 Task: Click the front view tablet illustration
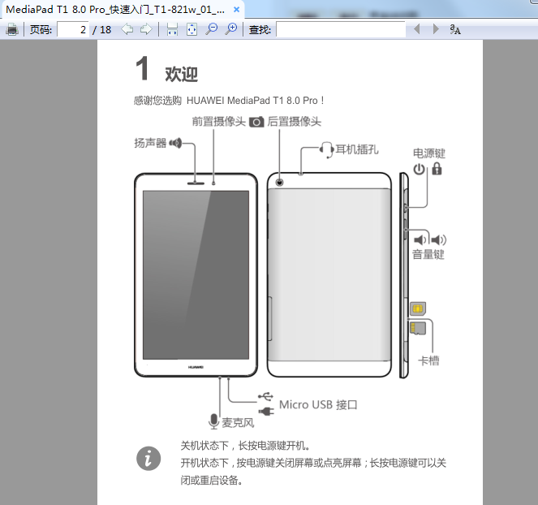(196, 275)
